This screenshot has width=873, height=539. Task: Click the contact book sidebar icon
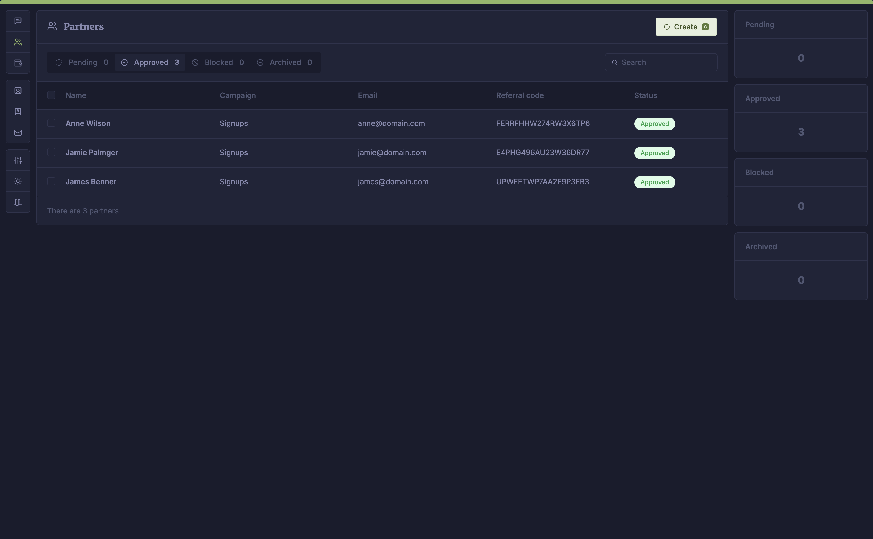tap(18, 112)
